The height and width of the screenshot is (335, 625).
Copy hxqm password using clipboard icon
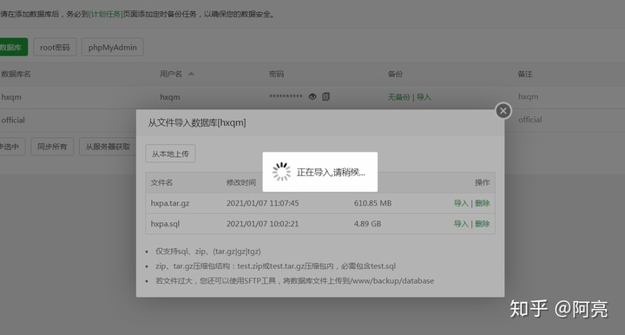[x=326, y=96]
